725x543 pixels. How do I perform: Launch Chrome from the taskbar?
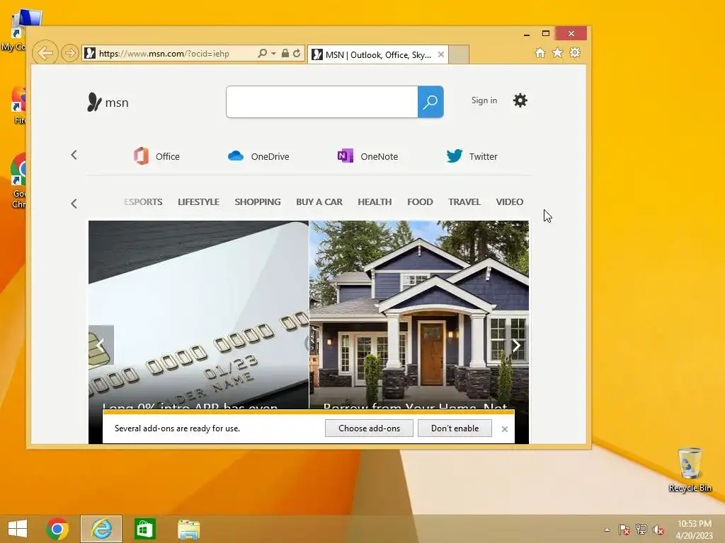[x=57, y=529]
